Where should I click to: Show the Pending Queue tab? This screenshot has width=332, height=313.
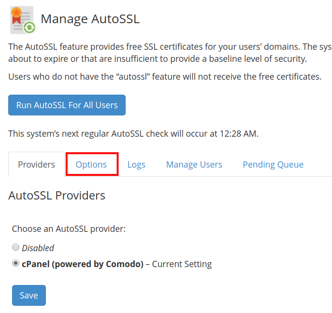[273, 165]
